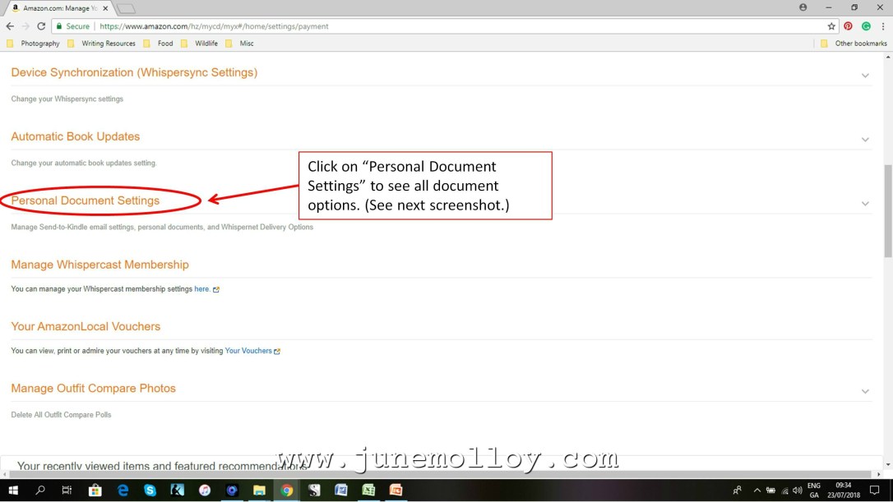The image size is (893, 502).
Task: Open Skype from the taskbar
Action: coord(150,490)
